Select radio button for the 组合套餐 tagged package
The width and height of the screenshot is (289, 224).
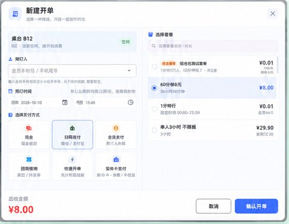coord(155,67)
